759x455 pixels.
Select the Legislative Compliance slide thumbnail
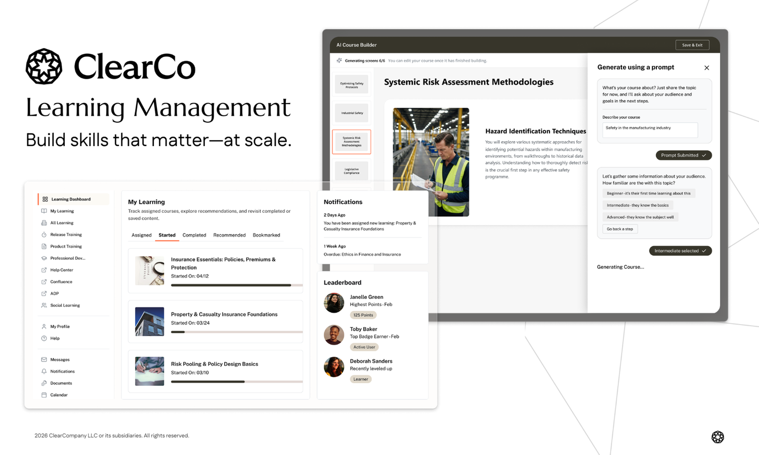pyautogui.click(x=352, y=171)
